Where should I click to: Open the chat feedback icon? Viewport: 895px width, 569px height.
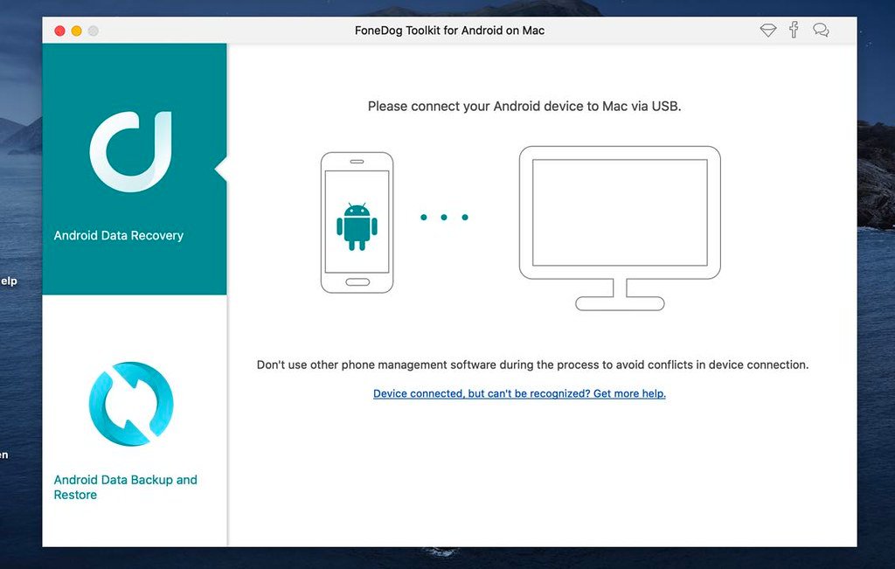click(821, 31)
